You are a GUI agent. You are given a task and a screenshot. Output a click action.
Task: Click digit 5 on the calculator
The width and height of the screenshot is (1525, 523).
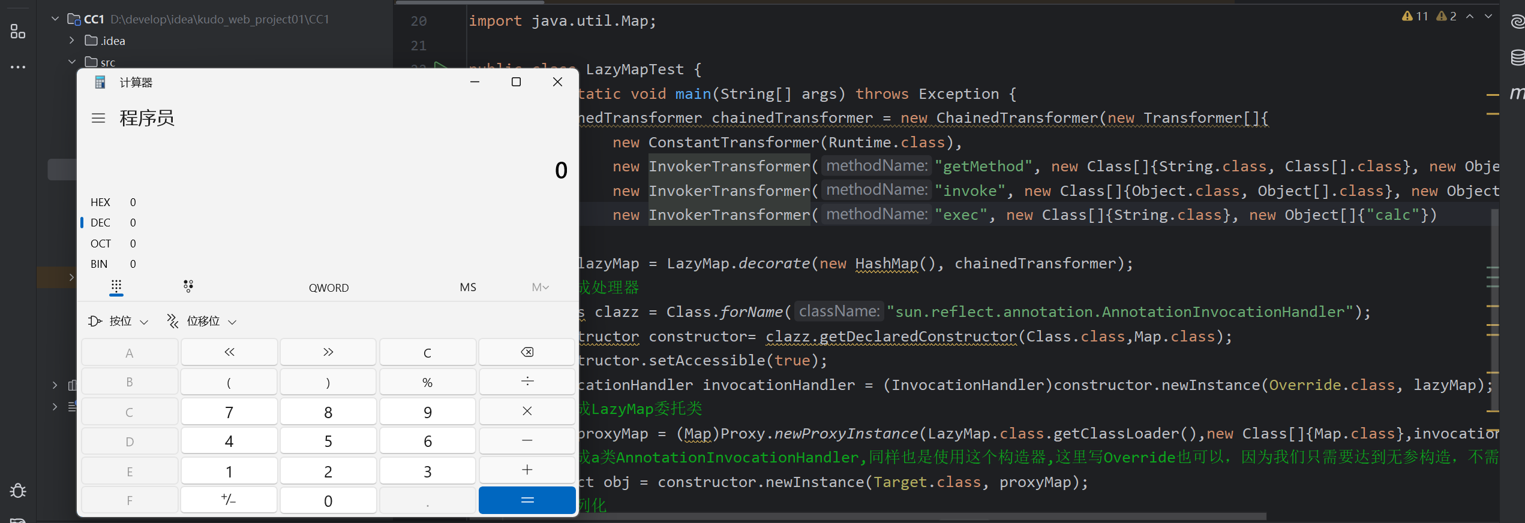(x=328, y=441)
